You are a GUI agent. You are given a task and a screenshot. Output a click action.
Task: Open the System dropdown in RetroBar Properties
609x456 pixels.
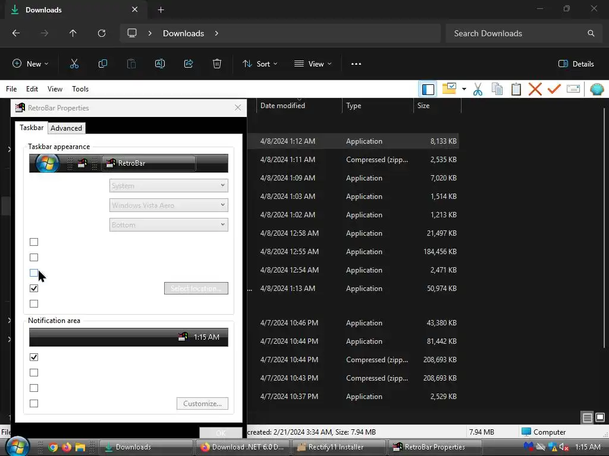[168, 186]
